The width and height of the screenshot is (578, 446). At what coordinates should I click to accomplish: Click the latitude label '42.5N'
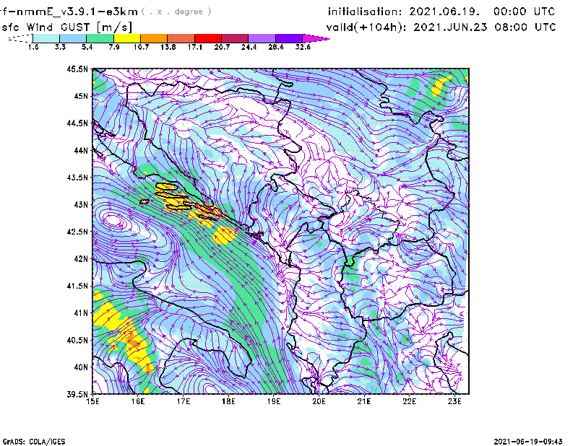click(x=77, y=232)
